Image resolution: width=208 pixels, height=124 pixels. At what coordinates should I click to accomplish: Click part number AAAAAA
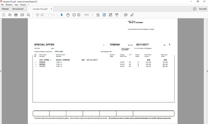[x=42, y=62]
